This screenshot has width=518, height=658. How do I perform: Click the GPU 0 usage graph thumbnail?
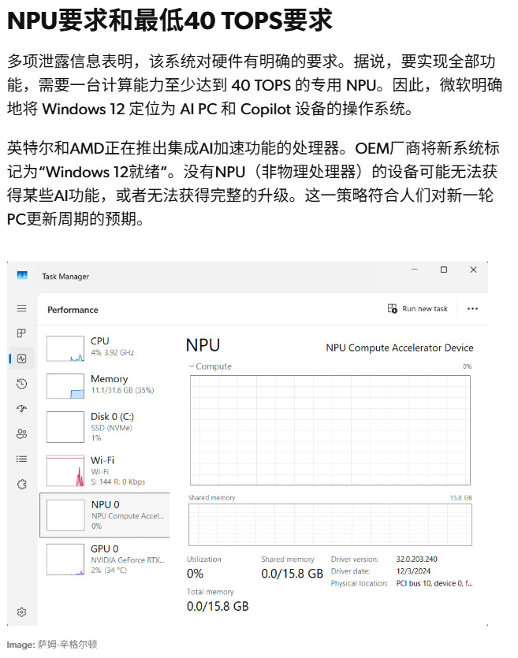click(x=65, y=559)
